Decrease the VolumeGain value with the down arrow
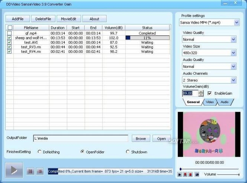Image resolution: width=247 pixels, height=183 pixels. click(201, 95)
